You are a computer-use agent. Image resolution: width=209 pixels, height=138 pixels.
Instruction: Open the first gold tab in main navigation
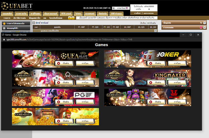pos(7,14)
